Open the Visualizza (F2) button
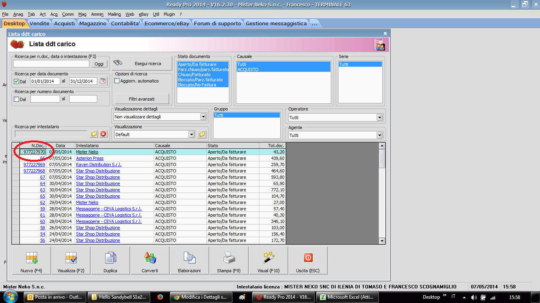Screen dimensions: 540x303 (x=71, y=261)
